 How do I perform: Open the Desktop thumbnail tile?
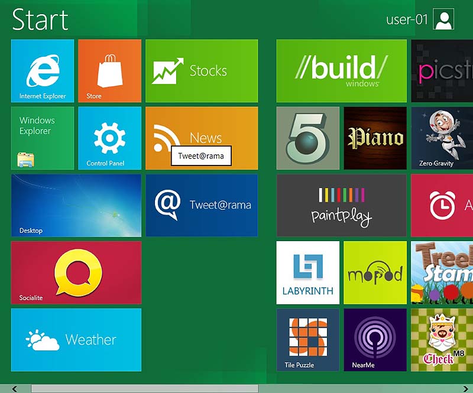[76, 205]
